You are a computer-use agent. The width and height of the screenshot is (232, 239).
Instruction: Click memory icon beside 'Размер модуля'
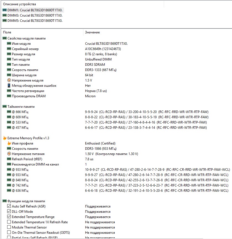click(9, 54)
